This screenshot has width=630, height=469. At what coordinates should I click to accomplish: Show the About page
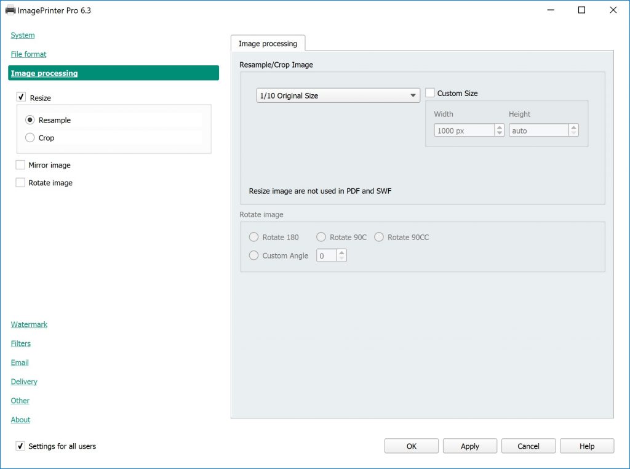[x=20, y=420]
